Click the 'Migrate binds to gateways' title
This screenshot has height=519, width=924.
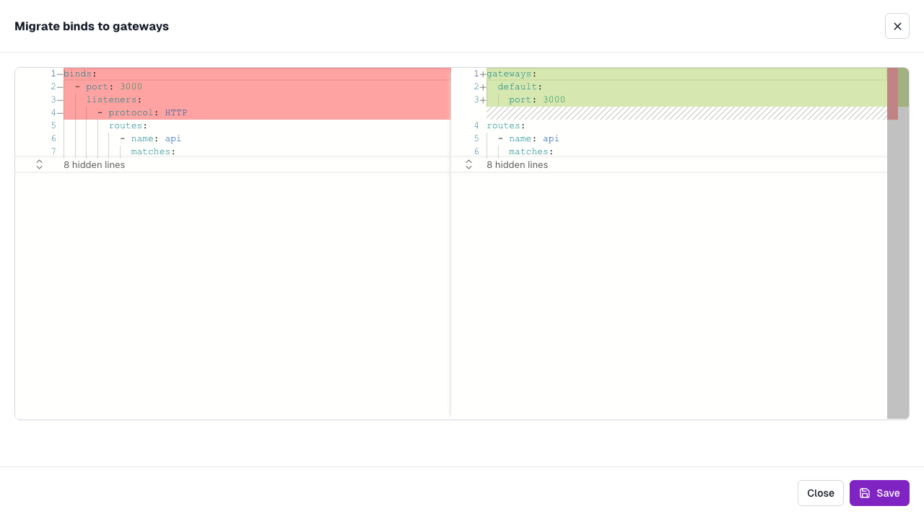coord(92,26)
